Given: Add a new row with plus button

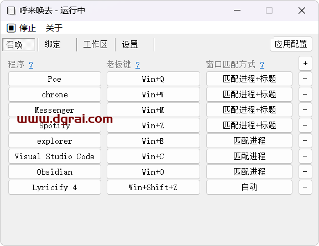Looking at the screenshot, I should click(x=305, y=64).
